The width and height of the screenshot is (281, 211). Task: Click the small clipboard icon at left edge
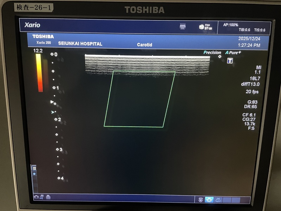[x=34, y=168]
